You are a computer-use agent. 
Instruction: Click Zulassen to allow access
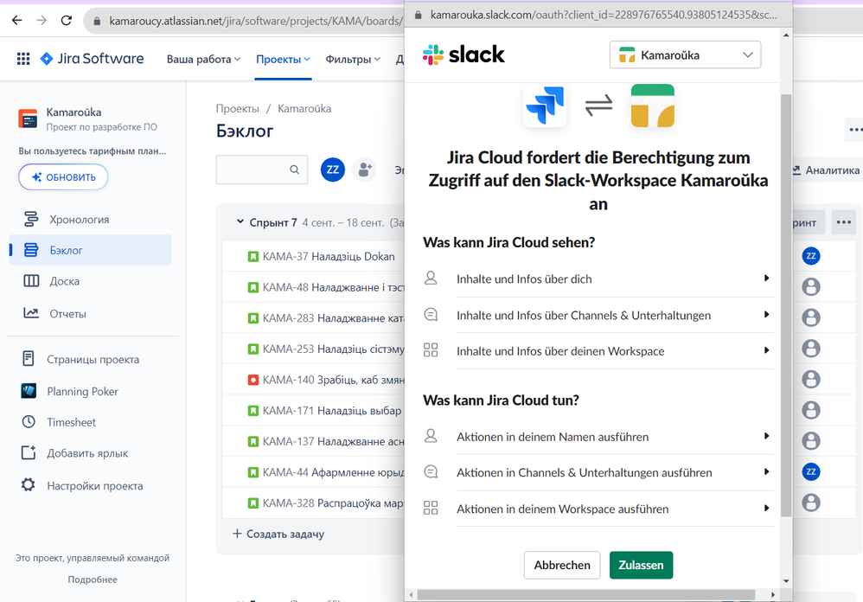pos(641,565)
